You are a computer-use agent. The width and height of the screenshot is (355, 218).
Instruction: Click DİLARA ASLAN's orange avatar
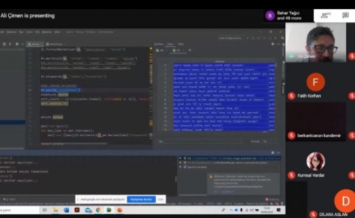[344, 200]
